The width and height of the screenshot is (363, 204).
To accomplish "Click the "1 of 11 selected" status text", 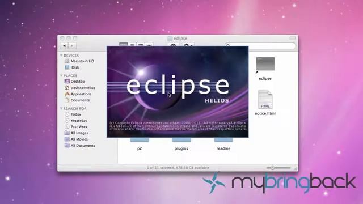I will point(178,168).
